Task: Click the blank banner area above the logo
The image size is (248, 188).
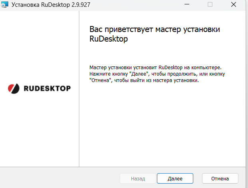Action: click(39, 44)
